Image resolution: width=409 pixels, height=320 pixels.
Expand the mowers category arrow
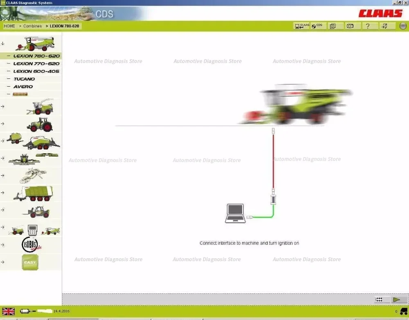[2, 158]
